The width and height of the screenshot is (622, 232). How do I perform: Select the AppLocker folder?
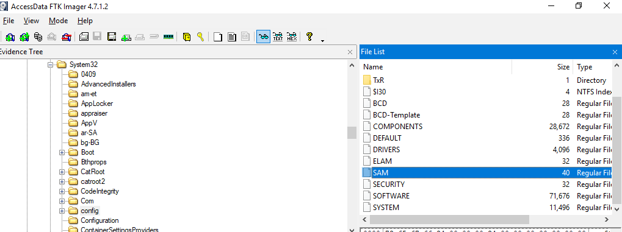(x=97, y=104)
